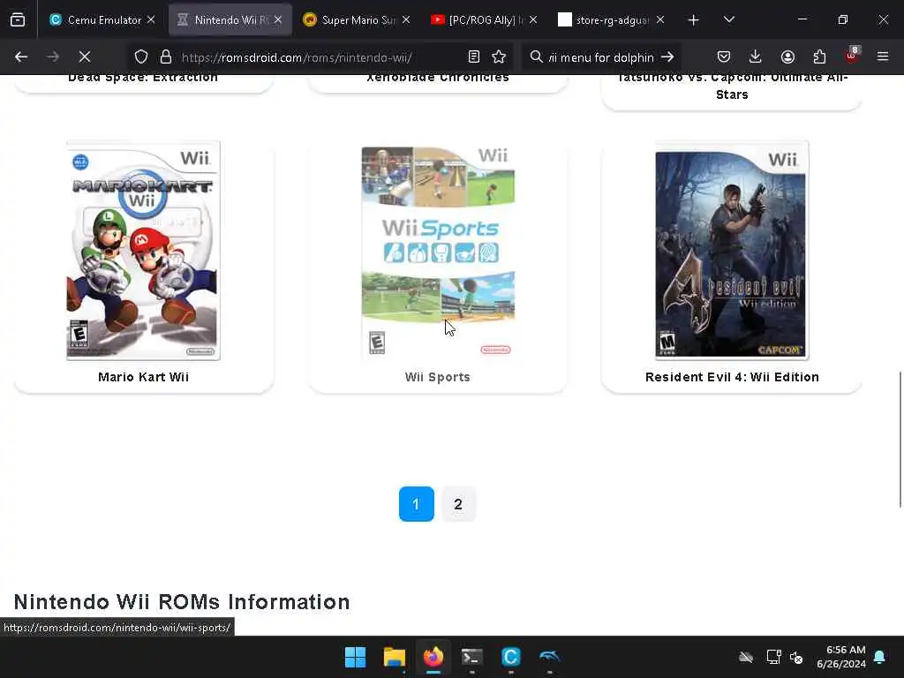Save page to Pocket

[x=724, y=56]
